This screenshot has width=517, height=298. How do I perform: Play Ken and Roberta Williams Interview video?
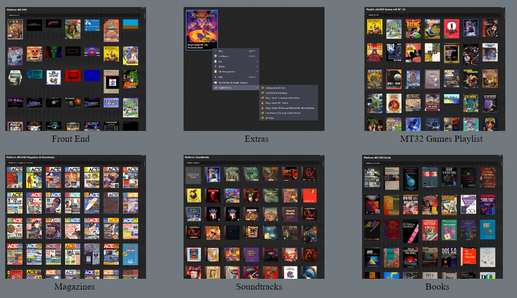click(x=288, y=108)
